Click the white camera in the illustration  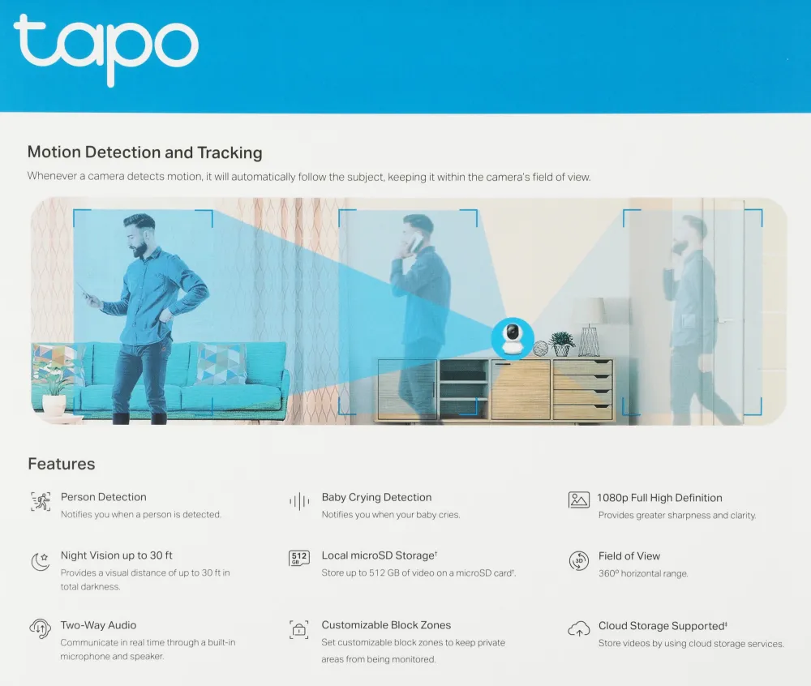tap(513, 339)
